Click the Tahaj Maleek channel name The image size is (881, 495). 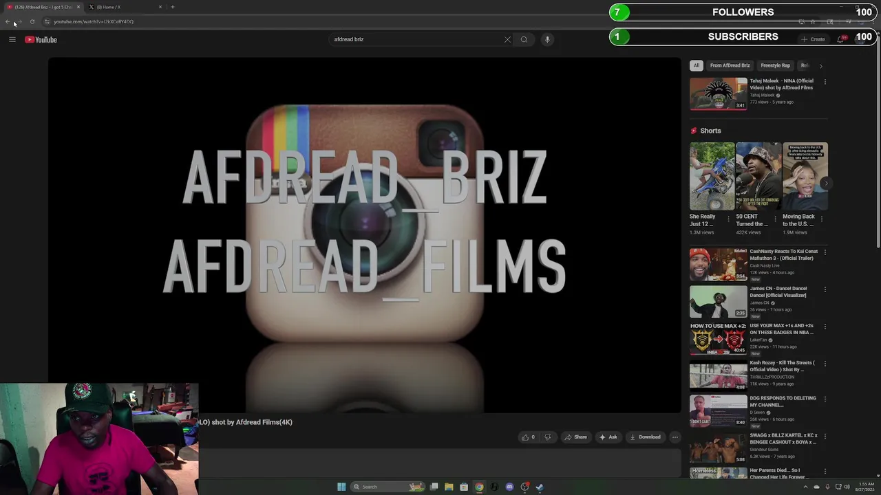coord(762,95)
